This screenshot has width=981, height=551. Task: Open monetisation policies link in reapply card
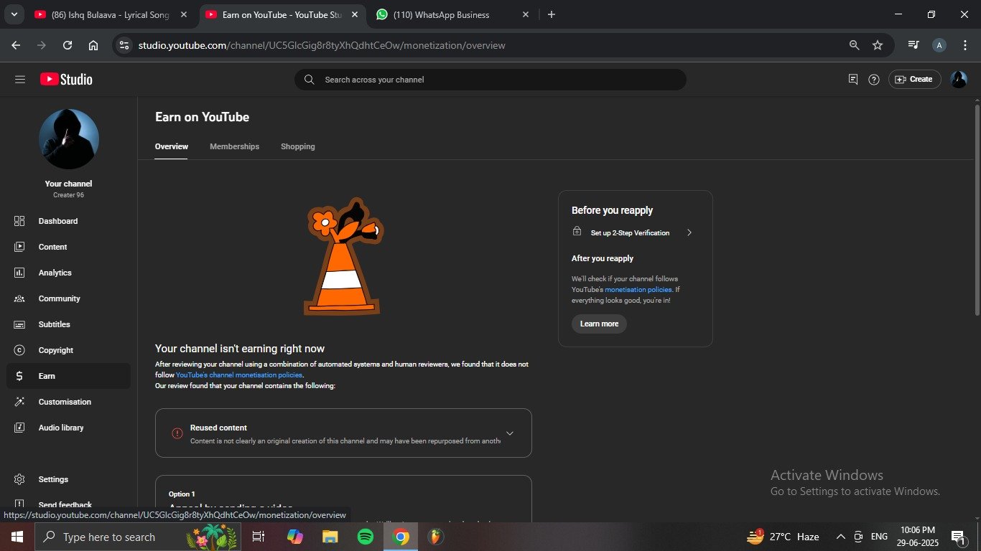638,290
